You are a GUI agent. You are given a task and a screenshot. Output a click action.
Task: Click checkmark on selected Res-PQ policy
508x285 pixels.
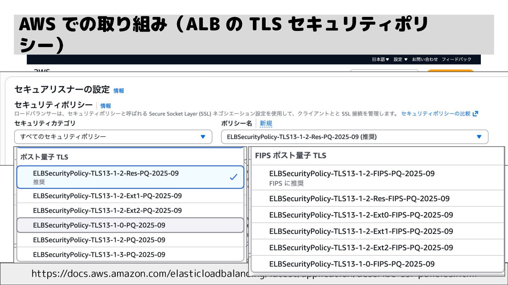tap(233, 177)
